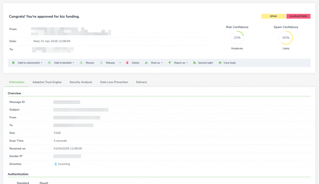The height and width of the screenshot is (184, 319).
Task: Click the red QUARANTINED badge
Action: pos(298,16)
